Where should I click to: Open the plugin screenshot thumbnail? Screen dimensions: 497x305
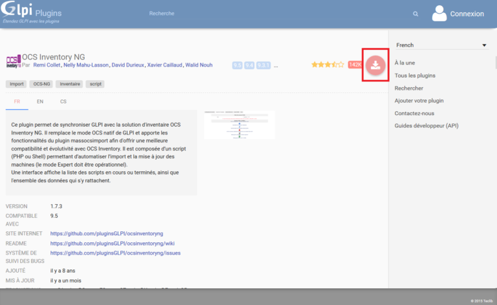[x=239, y=124]
